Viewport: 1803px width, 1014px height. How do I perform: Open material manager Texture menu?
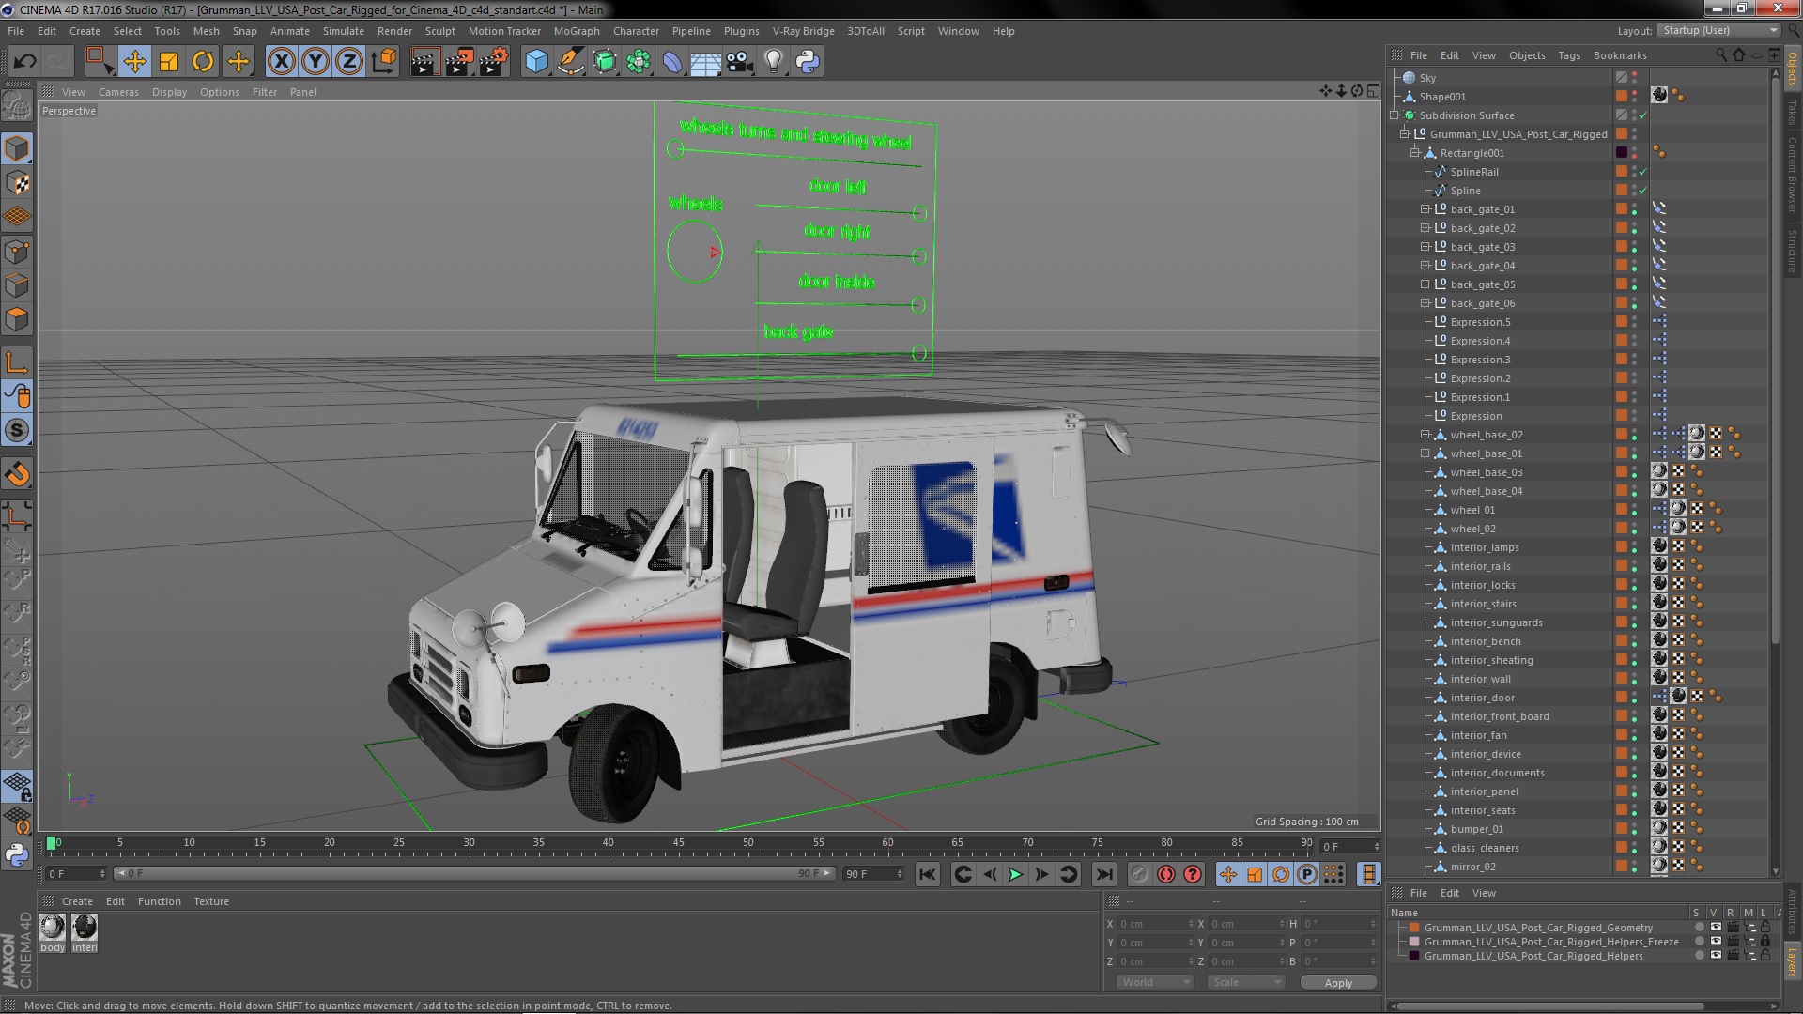coord(211,901)
